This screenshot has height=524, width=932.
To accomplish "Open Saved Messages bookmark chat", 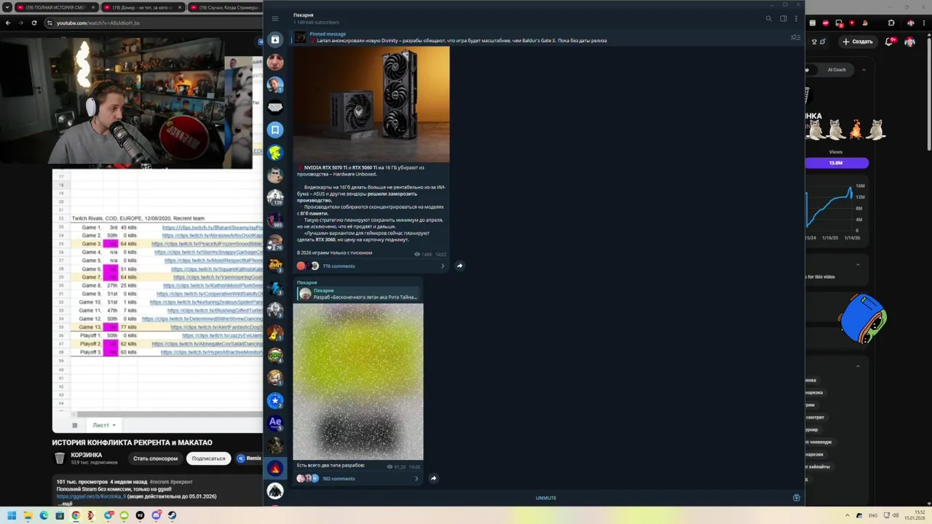I will (275, 130).
